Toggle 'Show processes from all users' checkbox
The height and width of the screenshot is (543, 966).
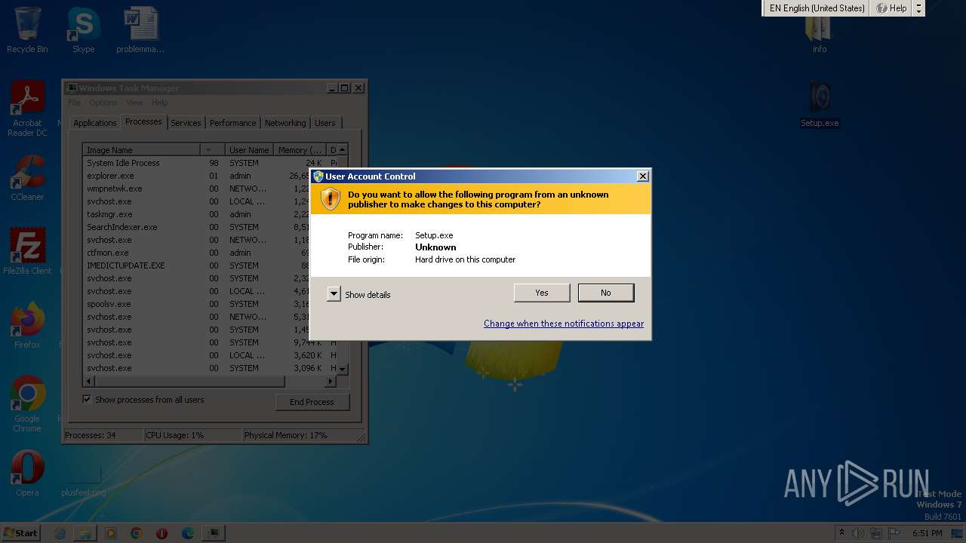click(87, 400)
